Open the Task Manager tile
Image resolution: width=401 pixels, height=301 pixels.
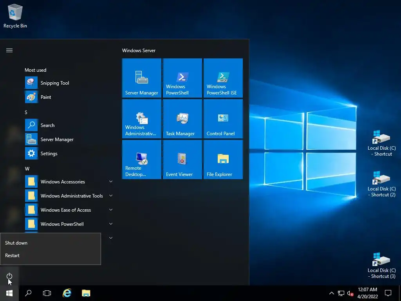[182, 119]
